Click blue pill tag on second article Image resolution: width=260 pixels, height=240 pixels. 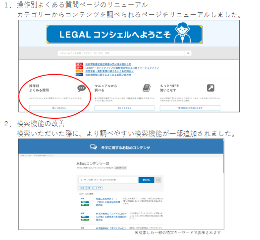85,217
